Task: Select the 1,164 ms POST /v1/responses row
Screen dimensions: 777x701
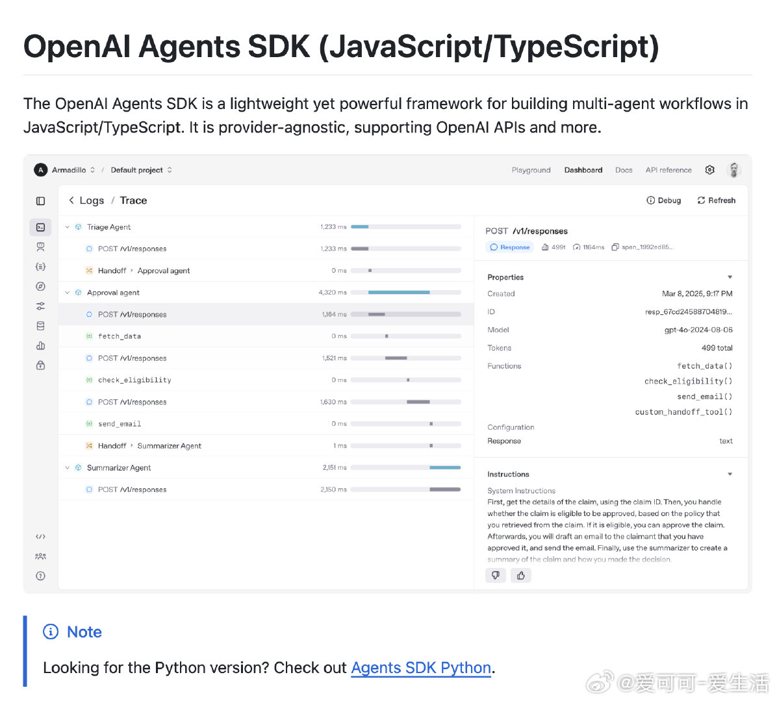Action: click(266, 314)
